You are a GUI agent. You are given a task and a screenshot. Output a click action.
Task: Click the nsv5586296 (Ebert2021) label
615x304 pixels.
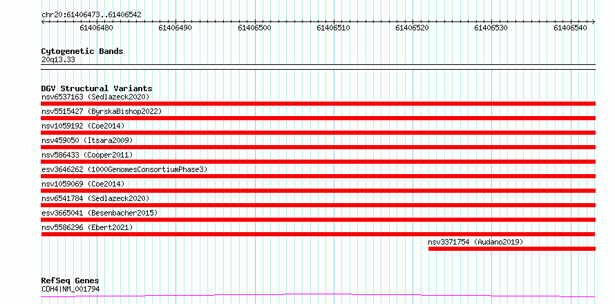87,227
